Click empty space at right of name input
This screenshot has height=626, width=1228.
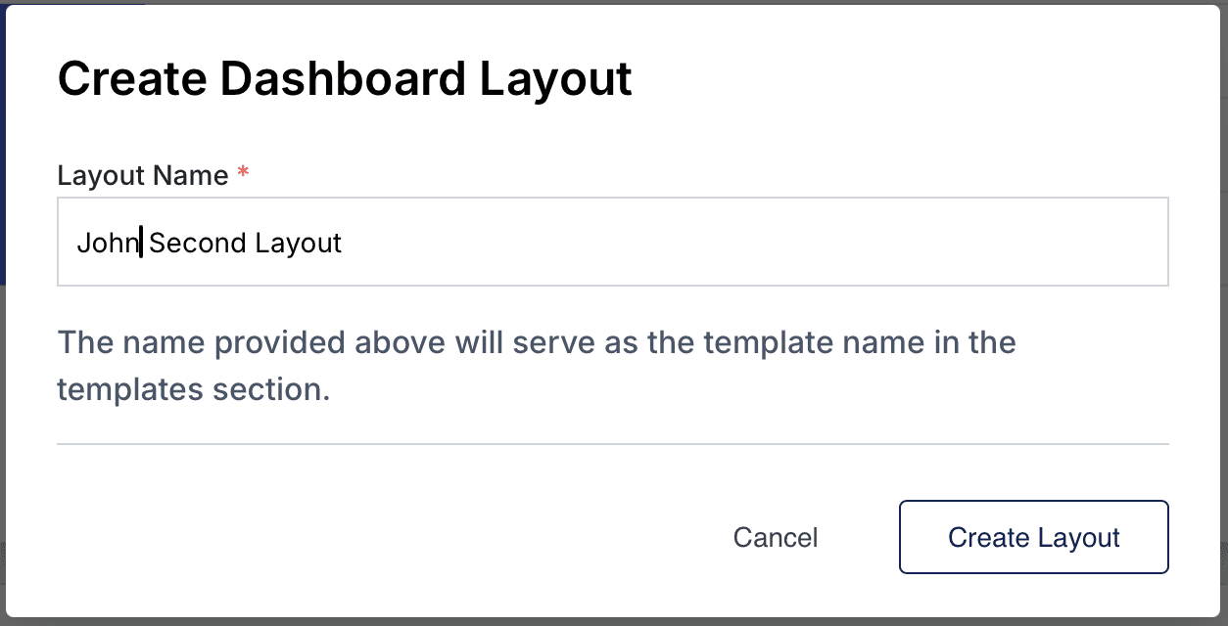coord(881,243)
